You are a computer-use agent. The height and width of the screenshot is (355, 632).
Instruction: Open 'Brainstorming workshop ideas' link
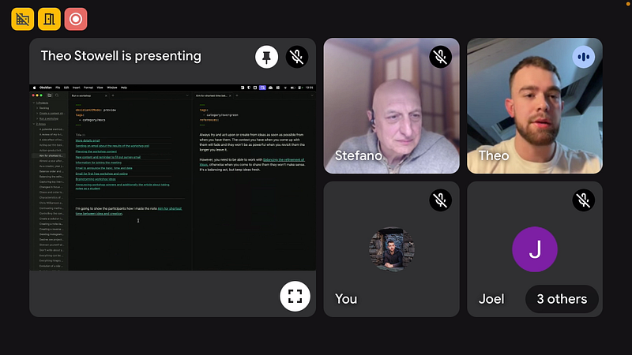pyautogui.click(x=96, y=179)
